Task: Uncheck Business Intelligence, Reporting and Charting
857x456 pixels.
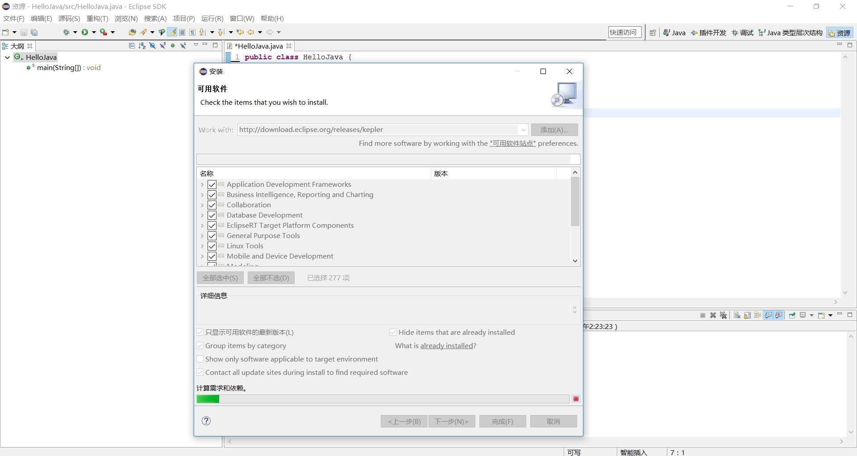Action: pyautogui.click(x=212, y=195)
